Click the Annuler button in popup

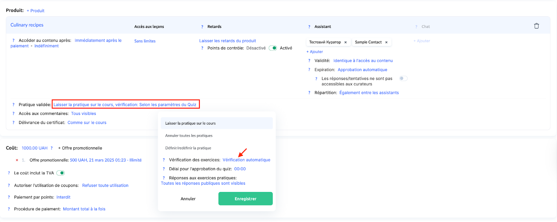pos(188,199)
